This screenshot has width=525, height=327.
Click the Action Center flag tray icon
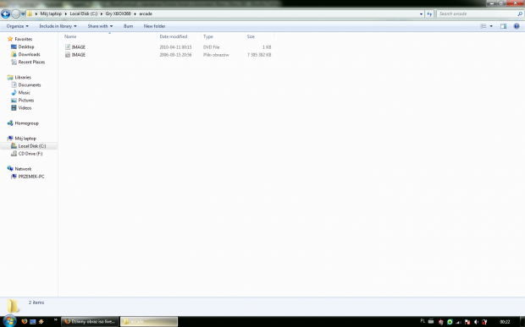coord(467,322)
